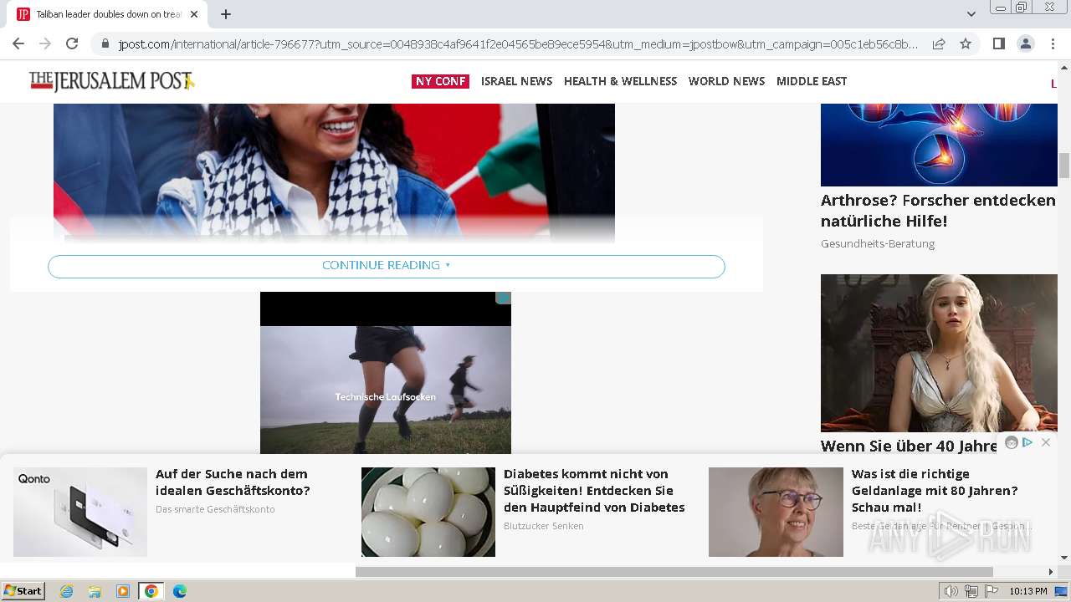This screenshot has width=1071, height=602.
Task: Click the AdChoices triangle icon
Action: (1027, 442)
